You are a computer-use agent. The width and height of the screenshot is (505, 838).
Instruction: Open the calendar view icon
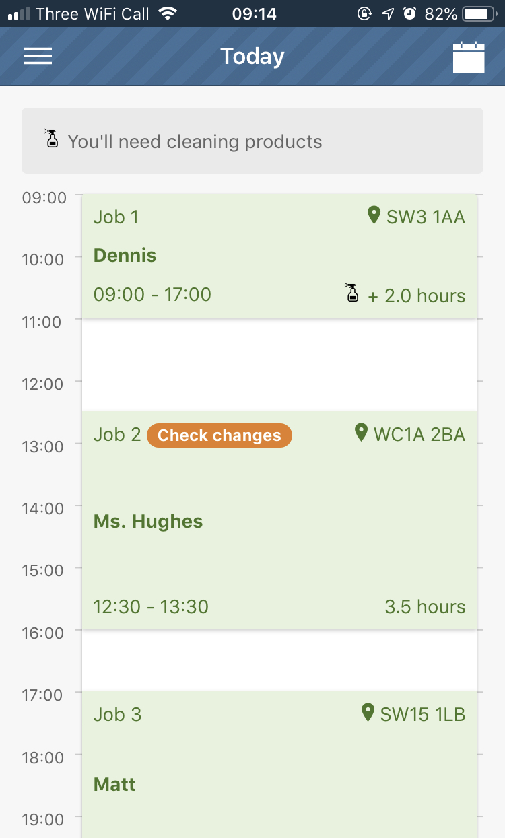[x=469, y=57]
